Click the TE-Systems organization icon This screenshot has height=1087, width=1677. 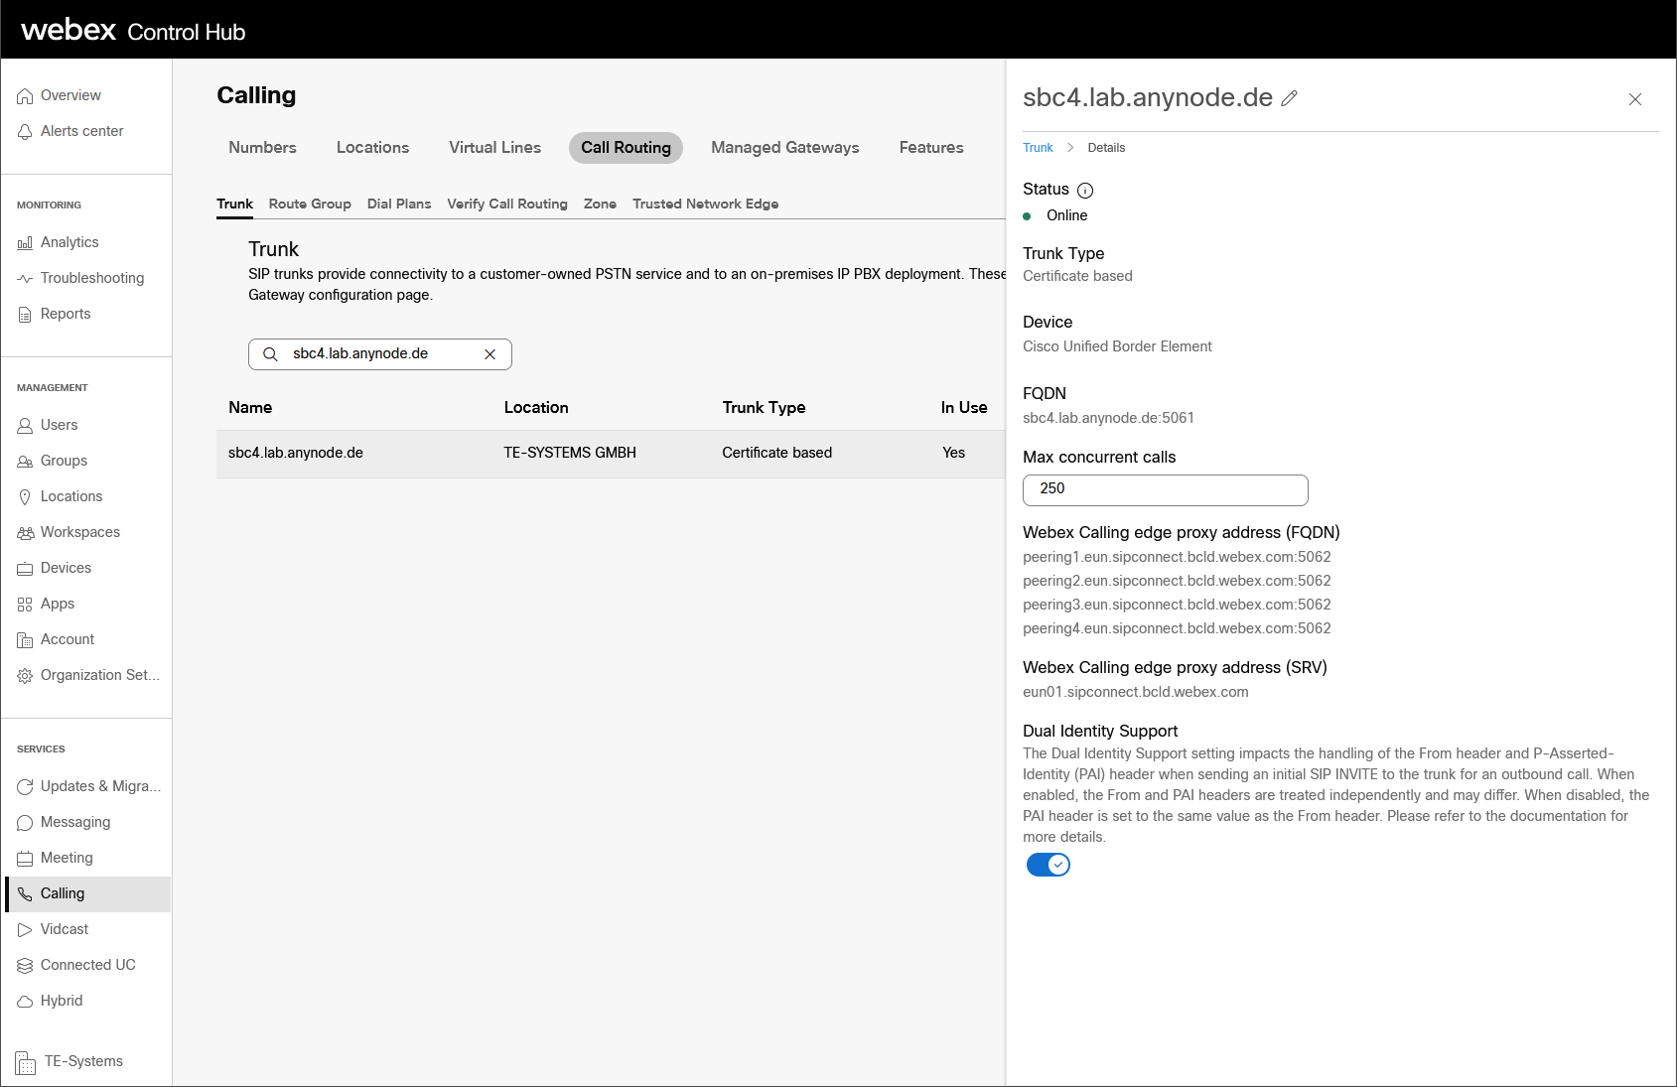coord(26,1062)
